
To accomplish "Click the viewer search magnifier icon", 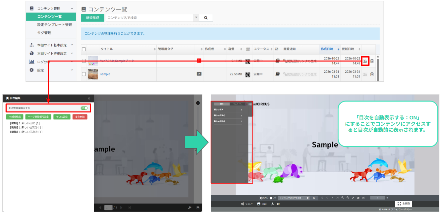I will coord(314,198).
